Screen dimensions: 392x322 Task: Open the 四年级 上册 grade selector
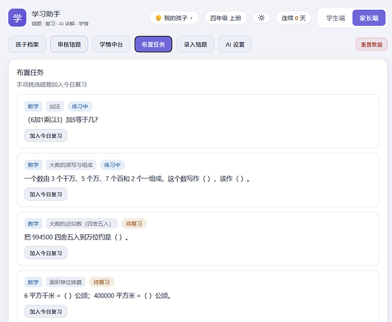coord(226,17)
